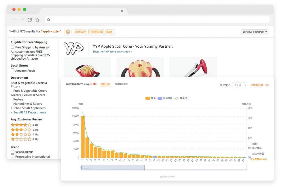Click the question mark help icon
This screenshot has height=187, width=281.
pyautogui.click(x=91, y=84)
